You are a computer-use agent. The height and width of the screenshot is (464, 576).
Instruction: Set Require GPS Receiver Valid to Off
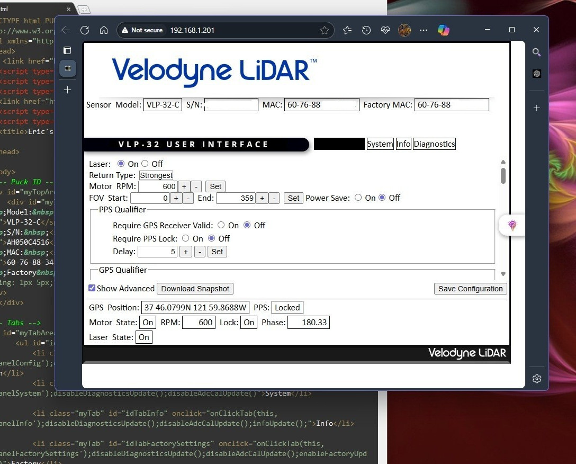[247, 225]
